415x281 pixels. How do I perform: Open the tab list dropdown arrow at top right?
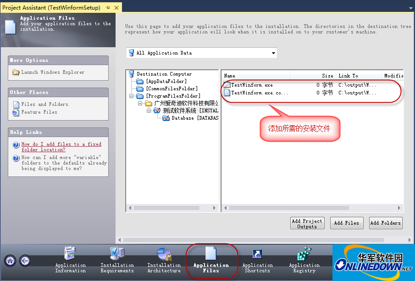click(411, 8)
